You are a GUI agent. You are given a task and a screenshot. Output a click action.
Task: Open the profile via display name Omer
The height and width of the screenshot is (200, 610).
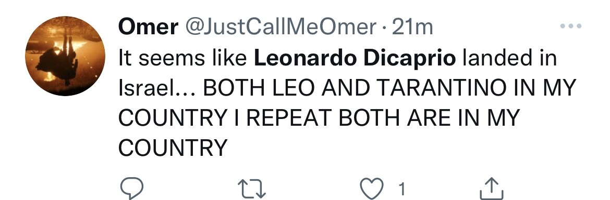tap(148, 27)
